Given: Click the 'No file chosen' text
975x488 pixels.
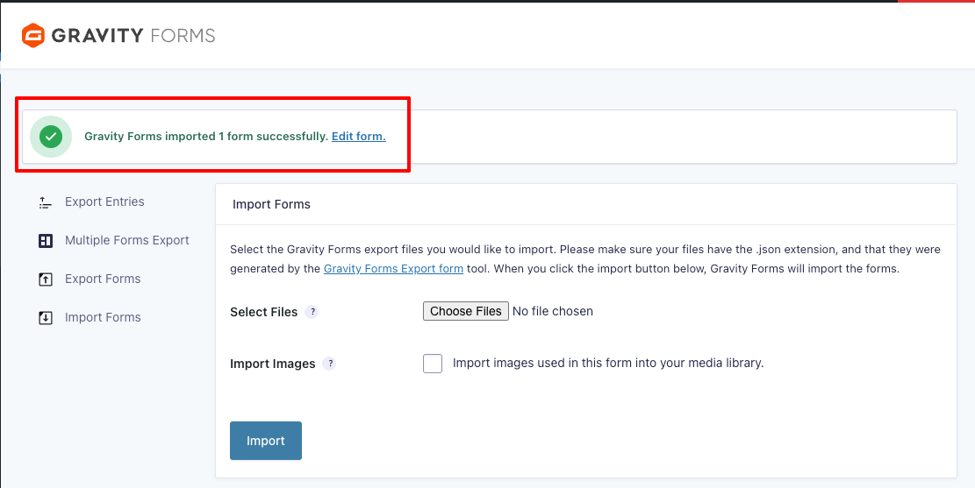Looking at the screenshot, I should point(553,311).
